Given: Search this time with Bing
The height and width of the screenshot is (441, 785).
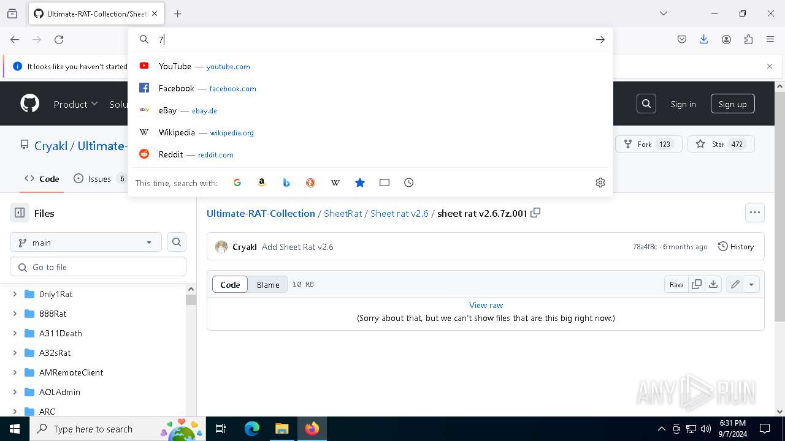Looking at the screenshot, I should 286,183.
